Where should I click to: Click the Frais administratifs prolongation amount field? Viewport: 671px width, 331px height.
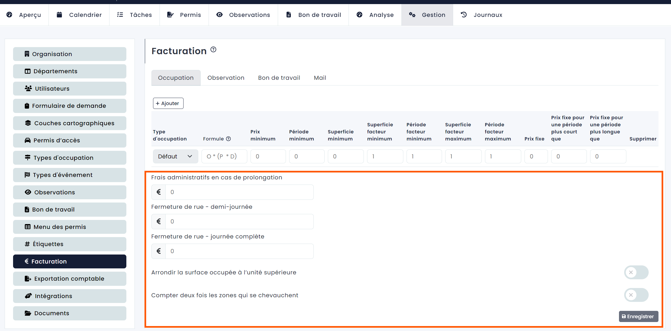(x=239, y=192)
